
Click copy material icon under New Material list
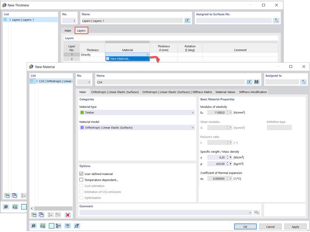pyautogui.click(x=41, y=214)
